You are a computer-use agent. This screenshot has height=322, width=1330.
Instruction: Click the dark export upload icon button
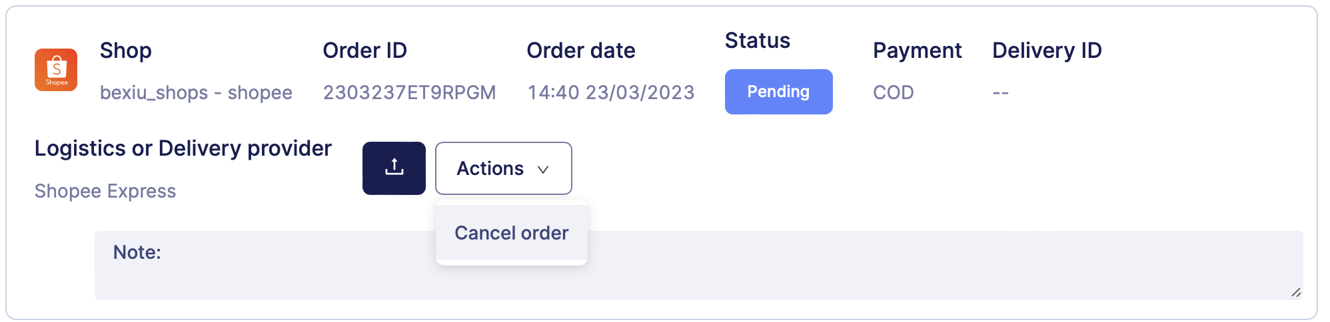tap(394, 168)
